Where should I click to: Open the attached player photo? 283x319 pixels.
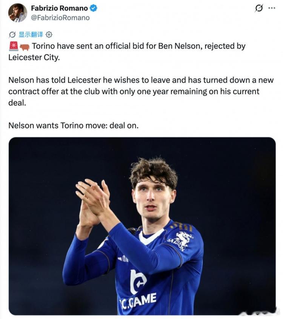(142, 226)
